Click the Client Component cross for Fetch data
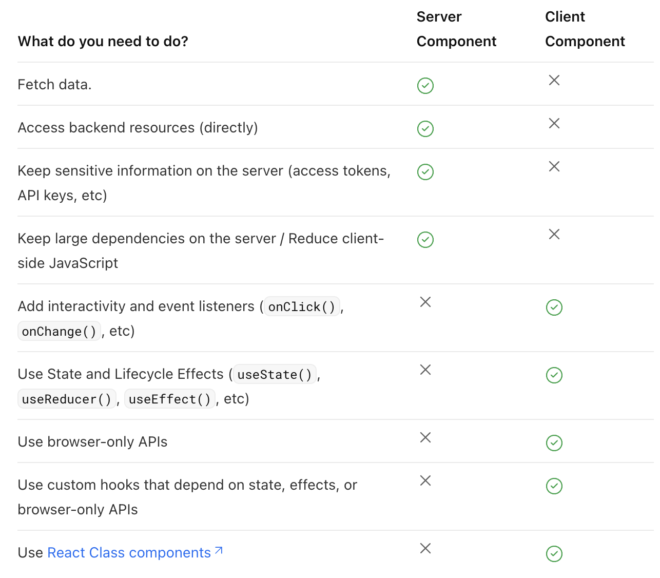 tap(554, 80)
